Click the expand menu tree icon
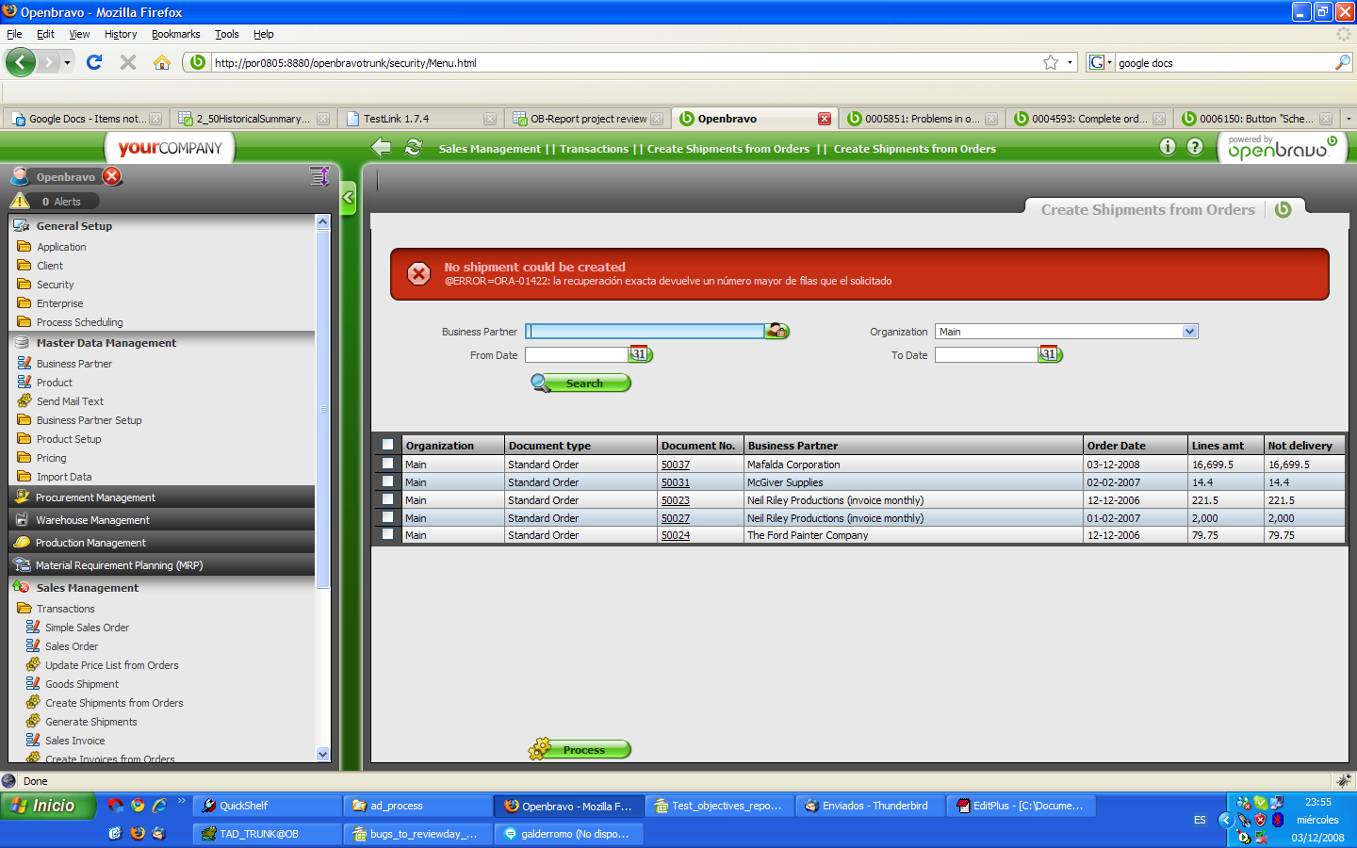This screenshot has width=1357, height=848. pos(319,176)
